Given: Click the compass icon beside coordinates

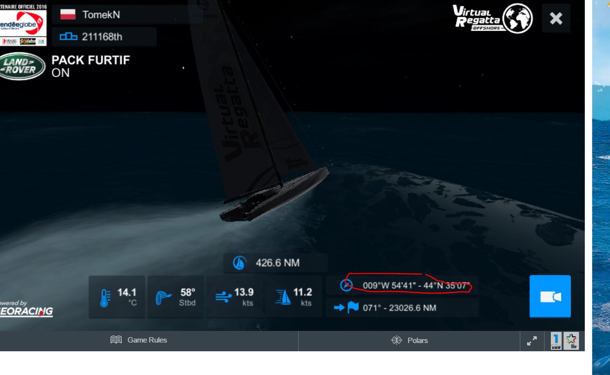Looking at the screenshot, I should coord(346,285).
